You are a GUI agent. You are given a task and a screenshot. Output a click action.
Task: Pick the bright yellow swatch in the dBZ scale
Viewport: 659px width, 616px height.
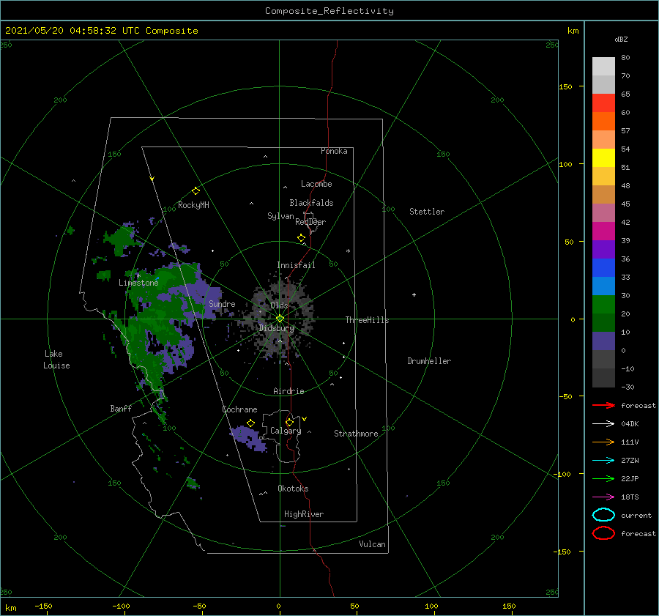click(603, 158)
